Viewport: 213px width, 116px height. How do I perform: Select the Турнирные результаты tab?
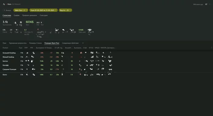tap(18, 43)
